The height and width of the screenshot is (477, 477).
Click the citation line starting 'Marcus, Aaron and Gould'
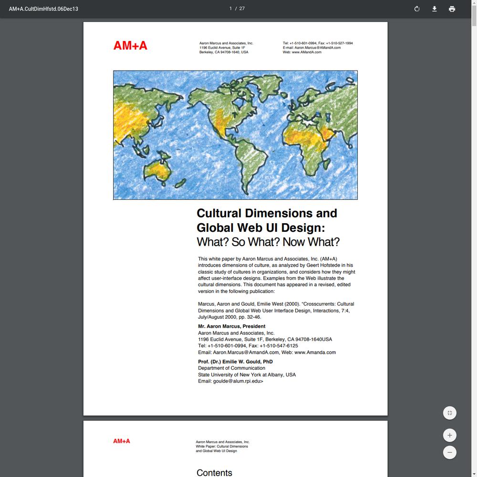tap(276, 304)
